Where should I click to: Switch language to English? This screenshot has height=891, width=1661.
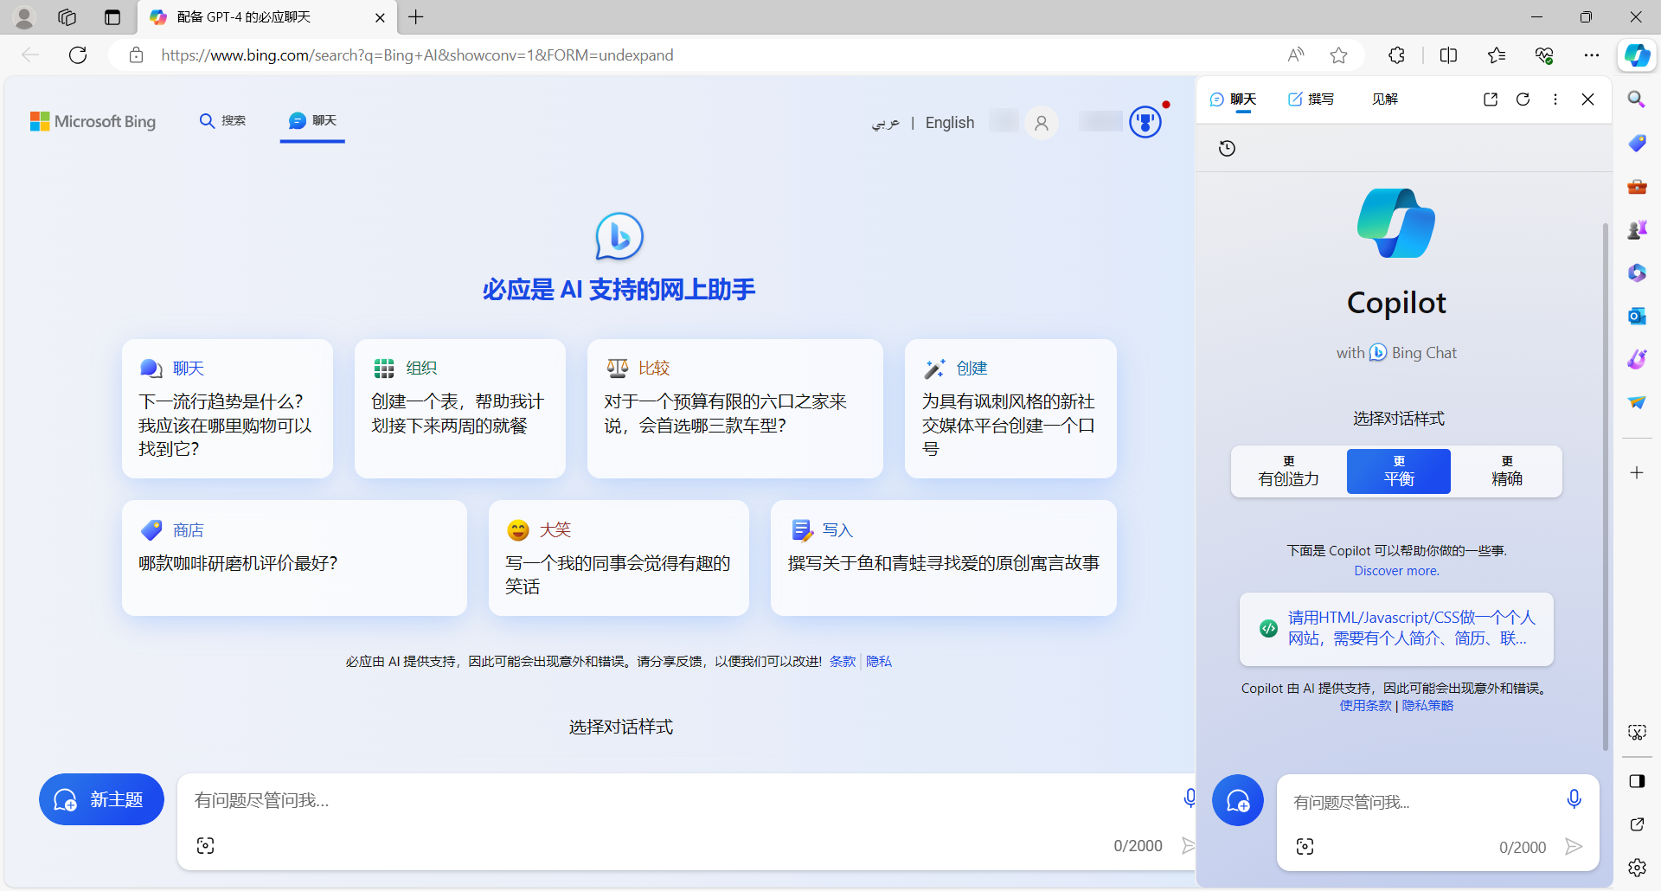(x=950, y=123)
